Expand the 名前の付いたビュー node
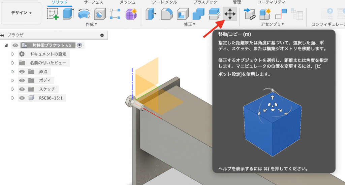 click(12, 63)
